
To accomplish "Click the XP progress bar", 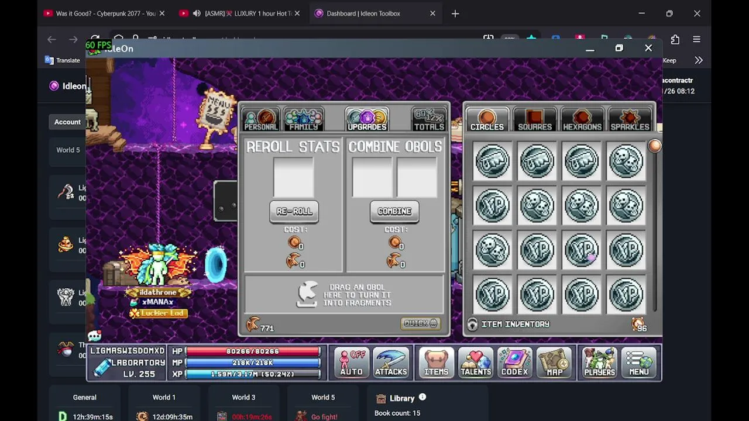I will (253, 374).
